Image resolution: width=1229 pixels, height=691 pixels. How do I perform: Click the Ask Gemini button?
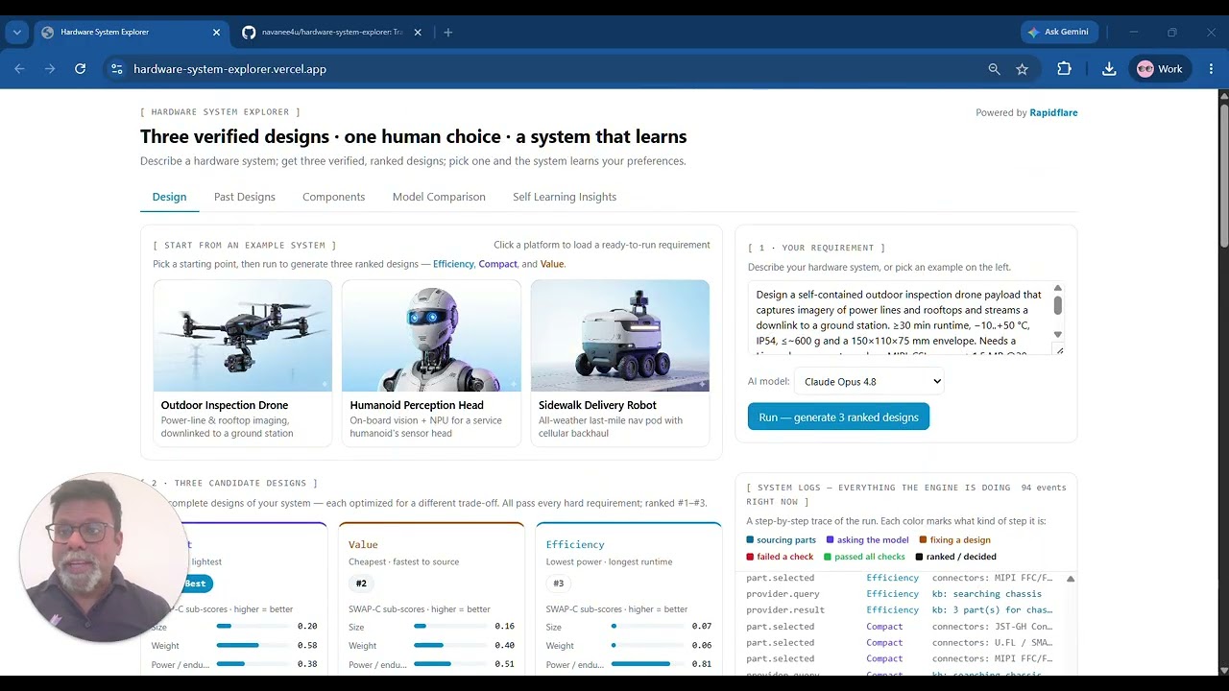coord(1059,32)
